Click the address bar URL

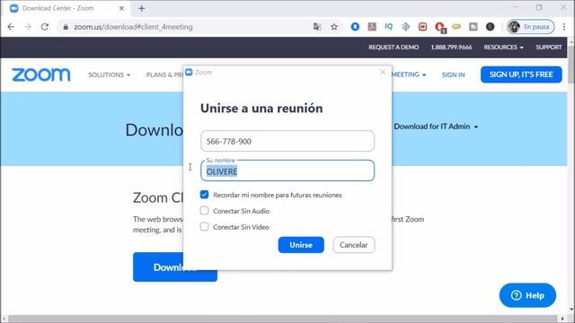pyautogui.click(x=133, y=27)
